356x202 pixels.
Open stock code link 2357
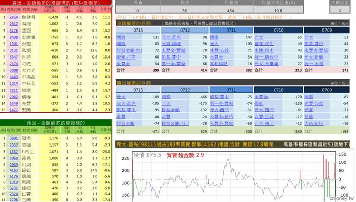(x=14, y=145)
